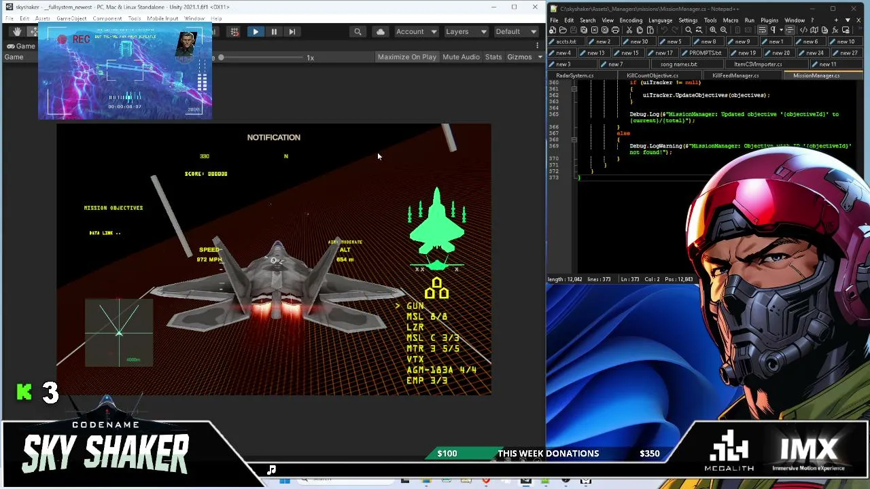Switch to the Game tab in Unity
This screenshot has height=489, width=870.
coord(21,46)
